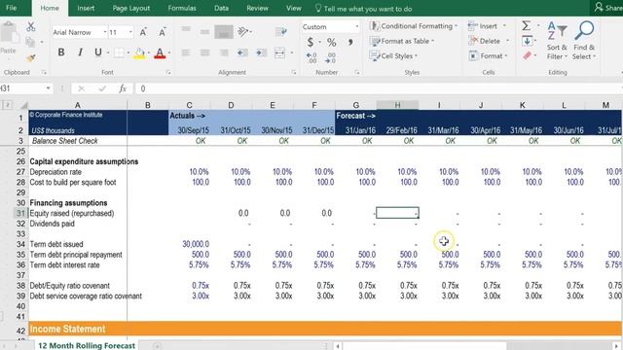
Task: Open Sort & Filter
Action: point(557,41)
